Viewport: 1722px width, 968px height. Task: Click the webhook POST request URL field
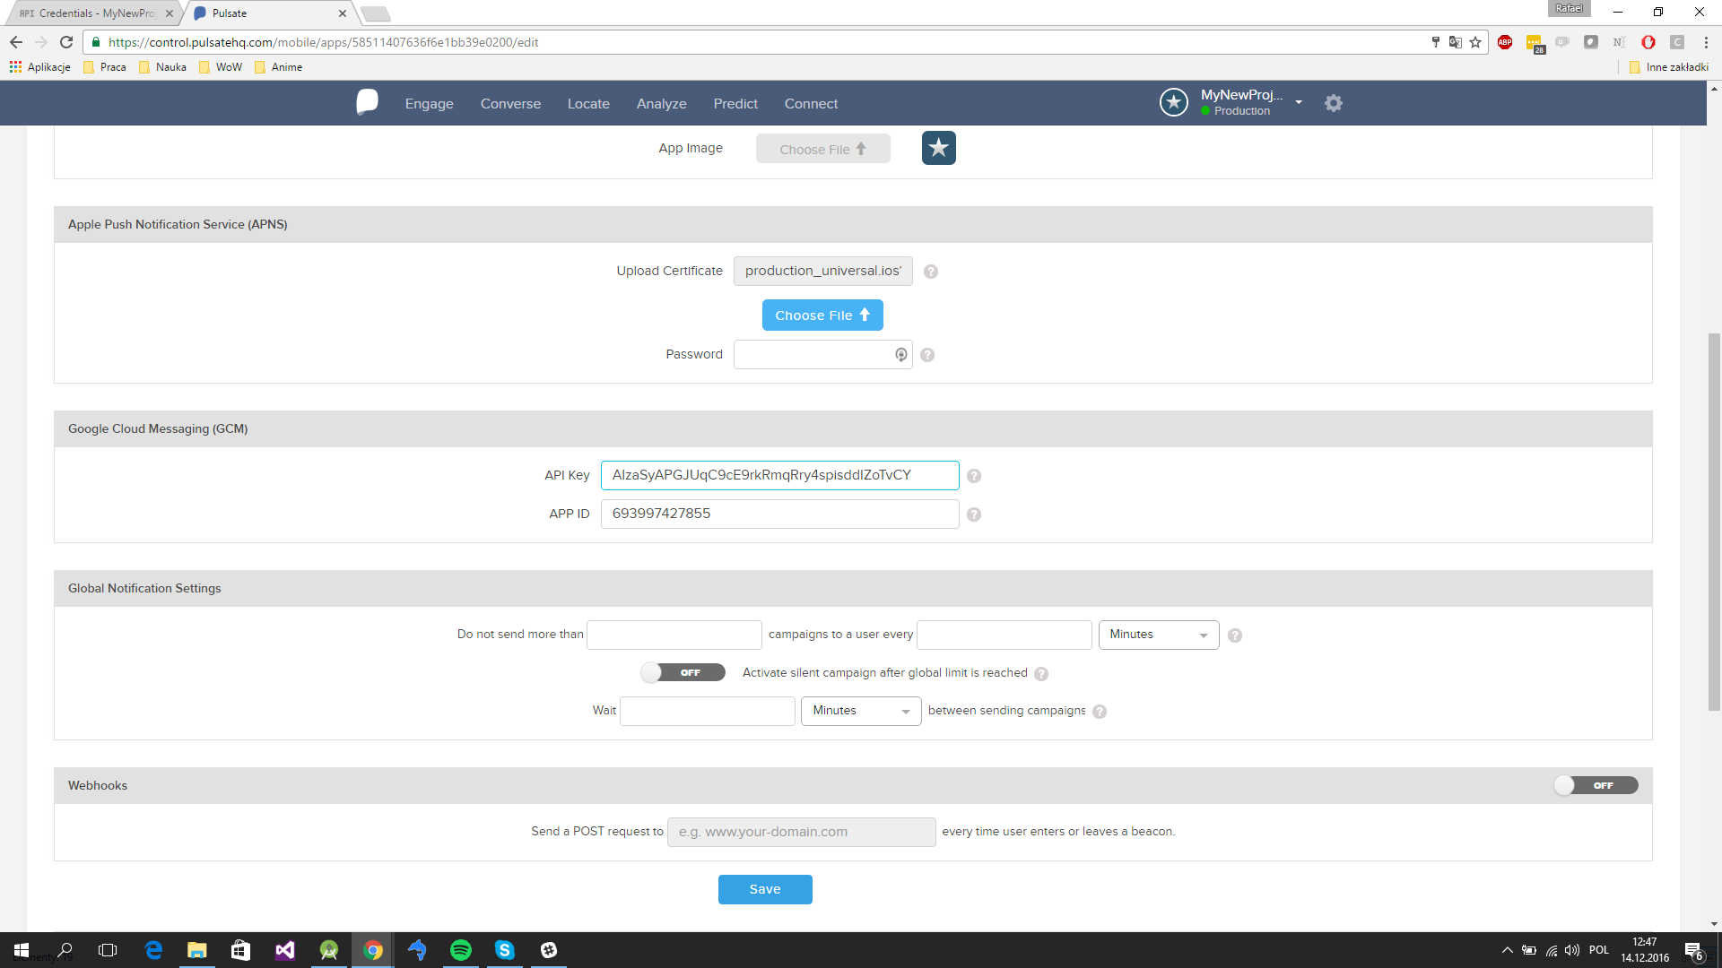[x=801, y=832]
